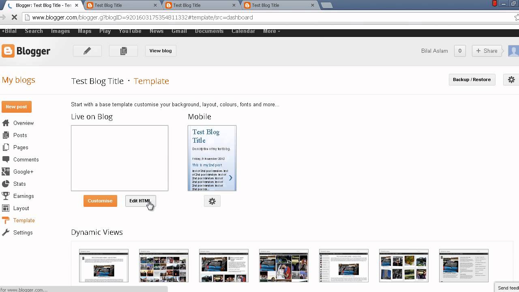This screenshot has width=519, height=292.
Task: Open Play in the Google bar
Action: [105, 31]
